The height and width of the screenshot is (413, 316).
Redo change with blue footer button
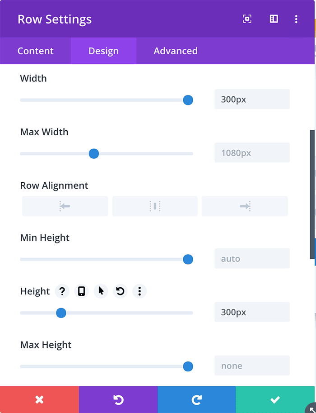coord(197,399)
